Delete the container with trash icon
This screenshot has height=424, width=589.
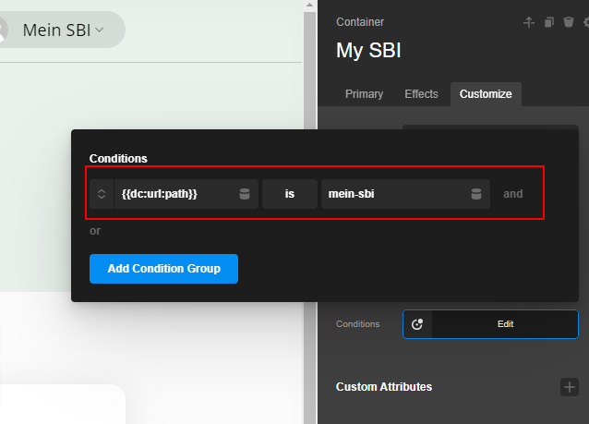[568, 22]
